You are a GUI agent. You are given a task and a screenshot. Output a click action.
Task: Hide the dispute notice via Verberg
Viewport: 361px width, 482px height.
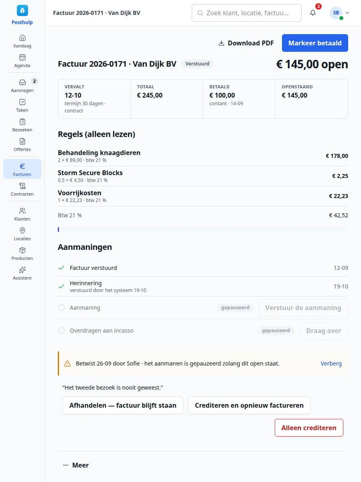coord(331,364)
